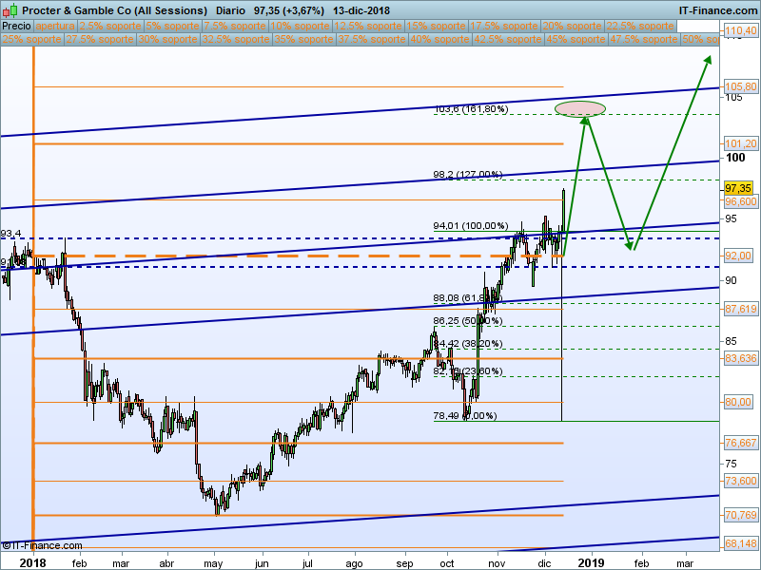Click the 105,80 price axis tag
Screen dimensions: 761x570
coord(740,86)
